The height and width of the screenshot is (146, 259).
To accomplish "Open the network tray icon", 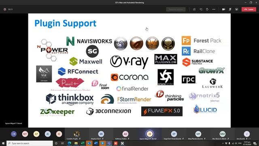I will tap(233, 143).
